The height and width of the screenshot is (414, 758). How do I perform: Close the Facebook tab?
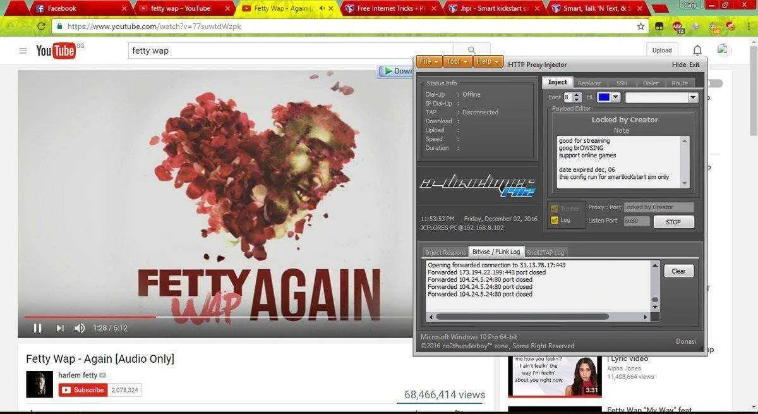pos(124,8)
